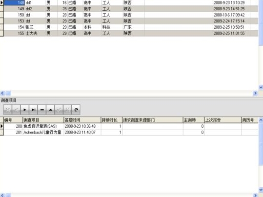Select row indicator for test item 200
The image size is (263, 197).
(x=1, y=126)
